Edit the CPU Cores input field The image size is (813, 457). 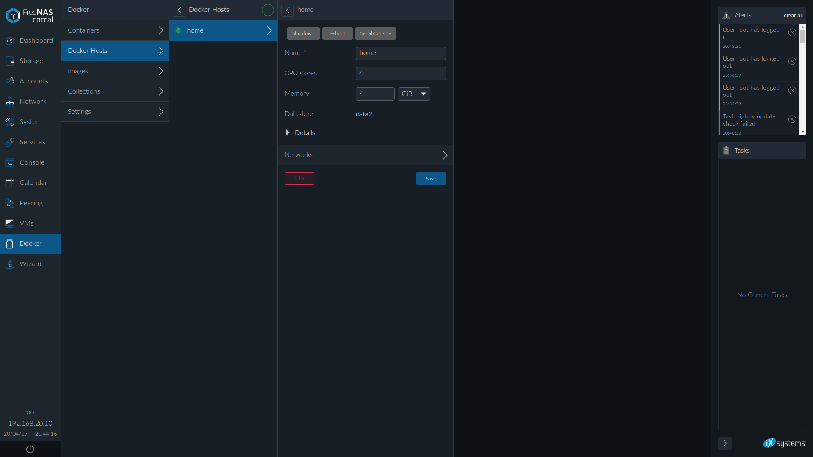point(400,73)
